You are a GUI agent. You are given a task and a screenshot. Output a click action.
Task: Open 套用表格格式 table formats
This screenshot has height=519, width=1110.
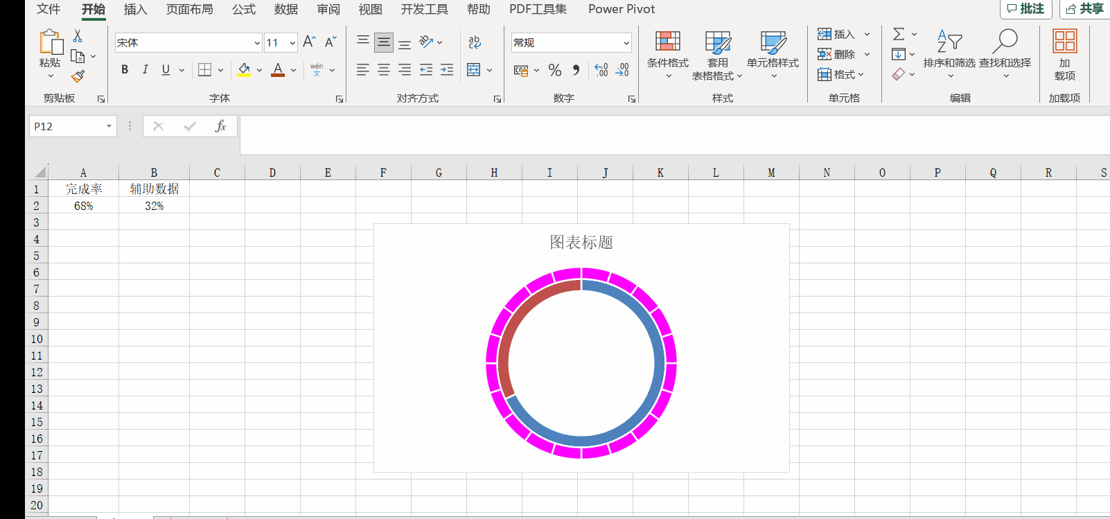click(x=717, y=55)
